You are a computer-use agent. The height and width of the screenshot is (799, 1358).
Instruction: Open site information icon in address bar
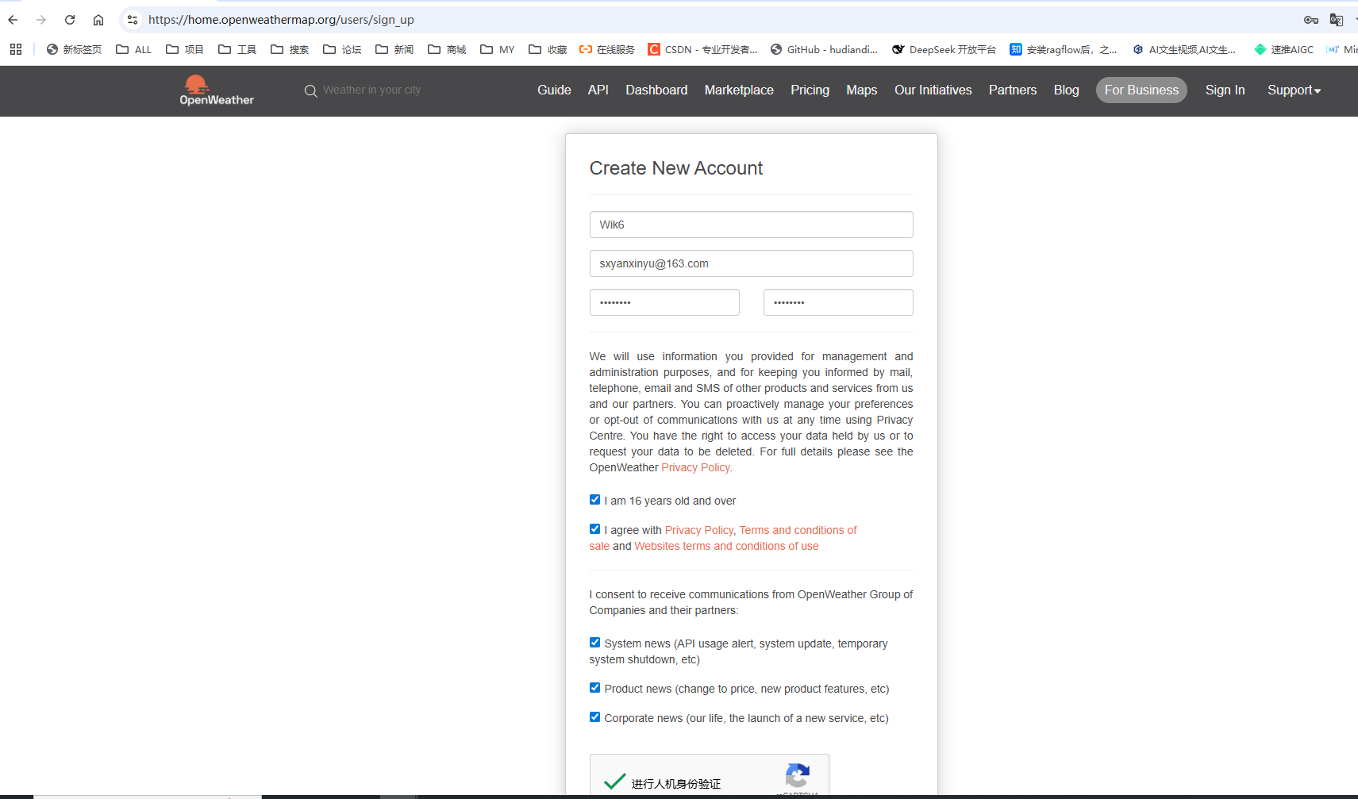point(133,20)
